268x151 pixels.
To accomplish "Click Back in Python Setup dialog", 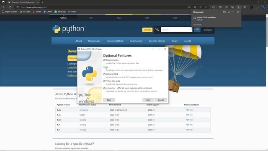I will coord(109,100).
